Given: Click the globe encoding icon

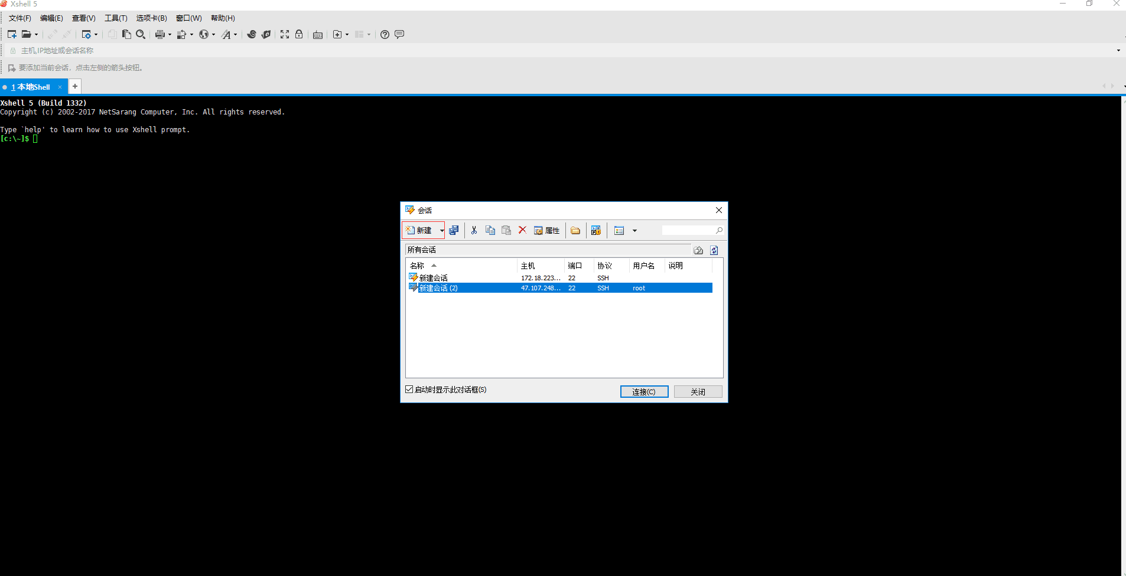Looking at the screenshot, I should [204, 34].
